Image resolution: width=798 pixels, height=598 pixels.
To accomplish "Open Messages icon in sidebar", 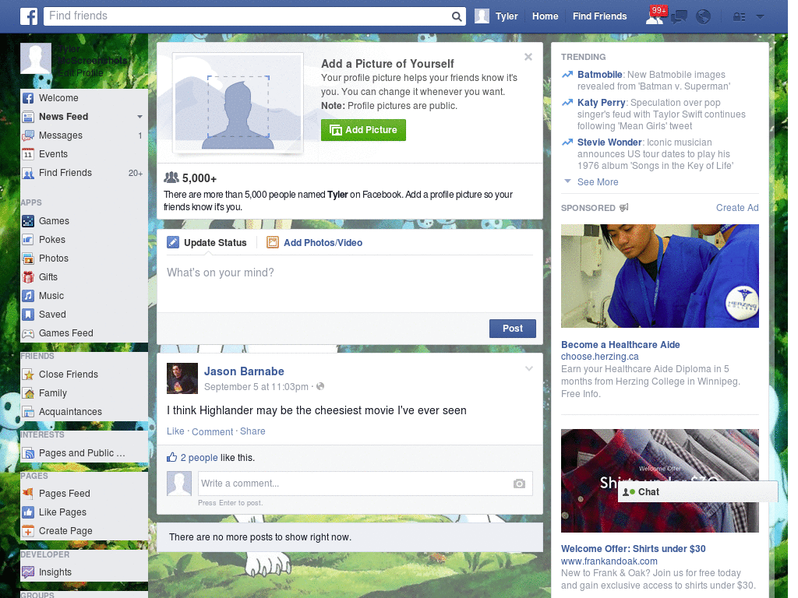I will tap(28, 135).
